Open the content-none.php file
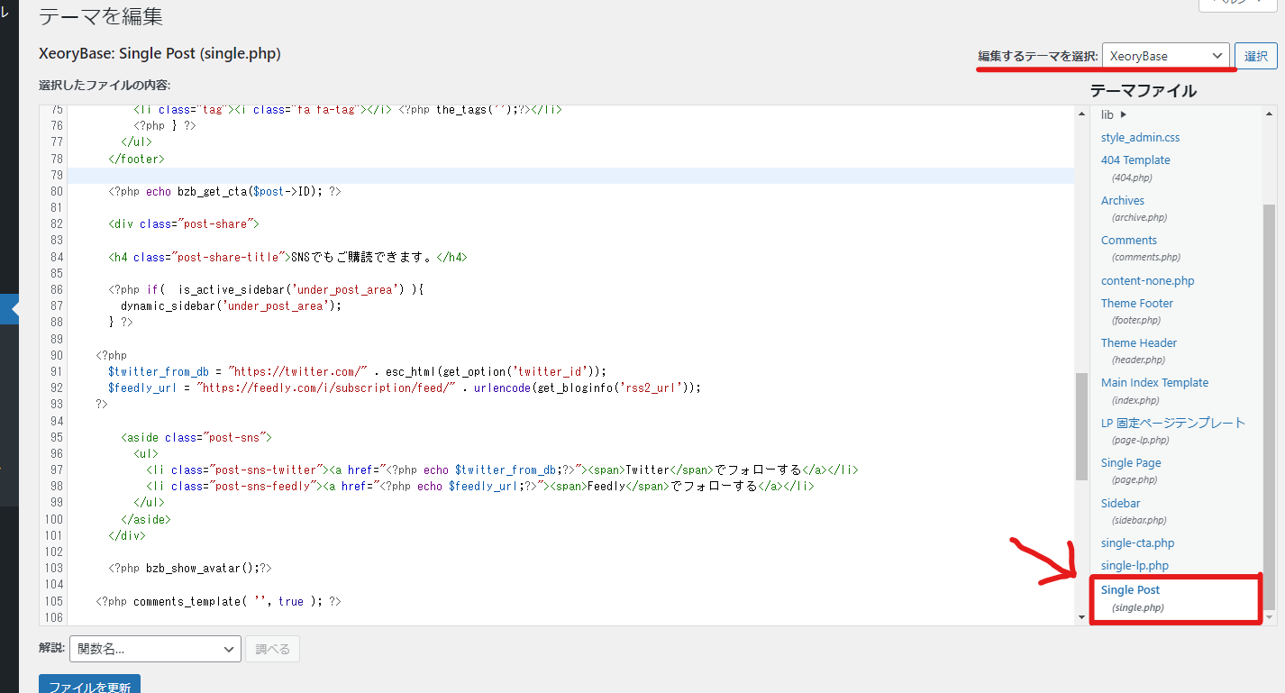The width and height of the screenshot is (1285, 693). [1146, 280]
